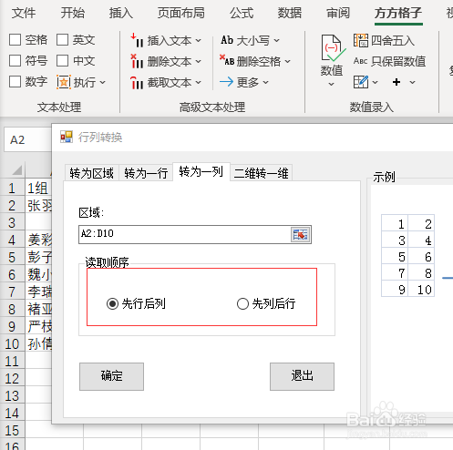The width and height of the screenshot is (453, 450).
Task: Click the 只保留数值 Abc icon
Action: point(360,61)
